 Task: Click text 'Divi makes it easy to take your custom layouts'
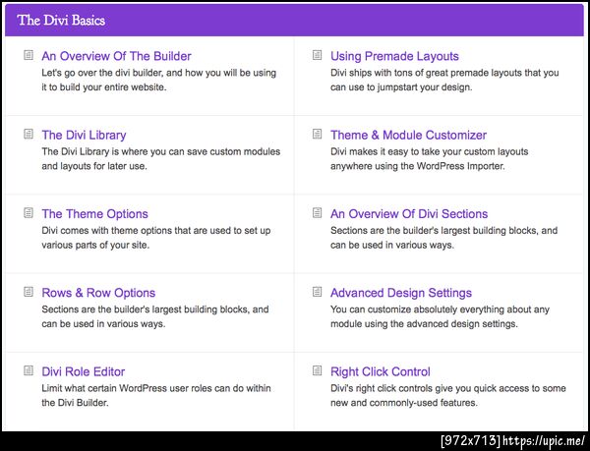[x=430, y=151]
